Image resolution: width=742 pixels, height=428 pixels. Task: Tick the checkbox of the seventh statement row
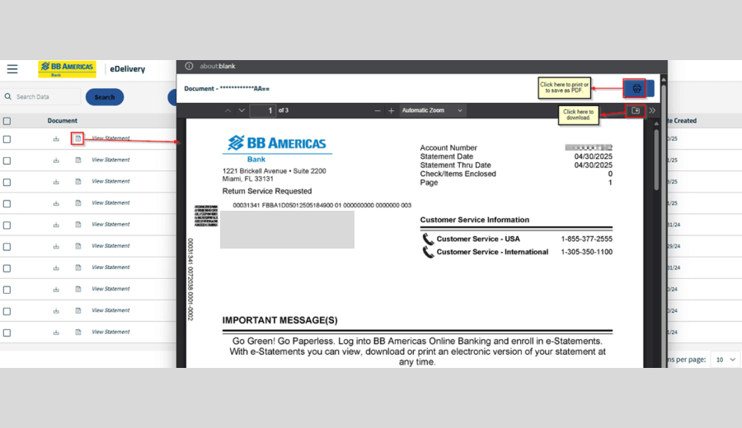[7, 268]
